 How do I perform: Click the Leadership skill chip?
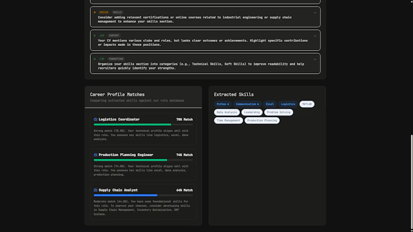(x=252, y=112)
